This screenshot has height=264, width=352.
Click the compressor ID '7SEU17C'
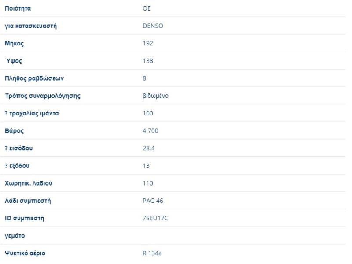(155, 218)
